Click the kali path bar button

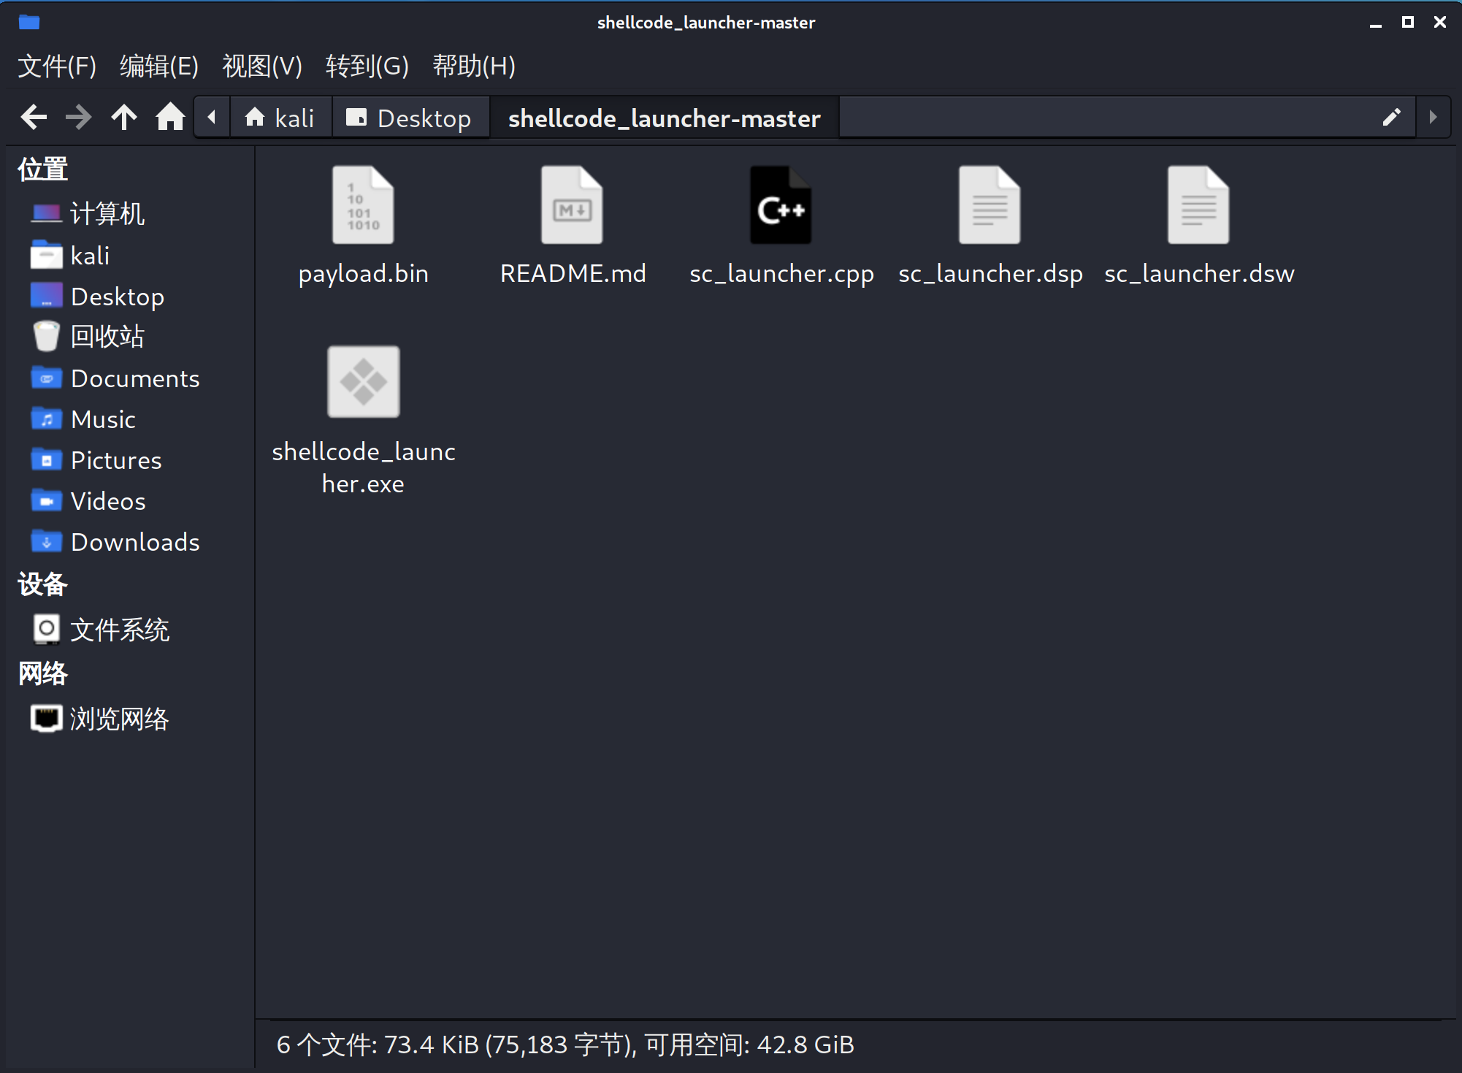coord(280,118)
